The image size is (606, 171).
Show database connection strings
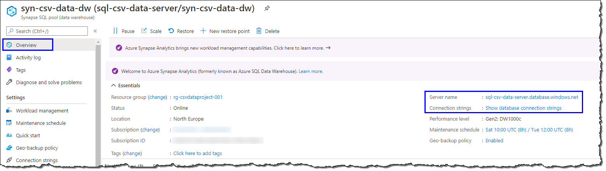(x=523, y=108)
